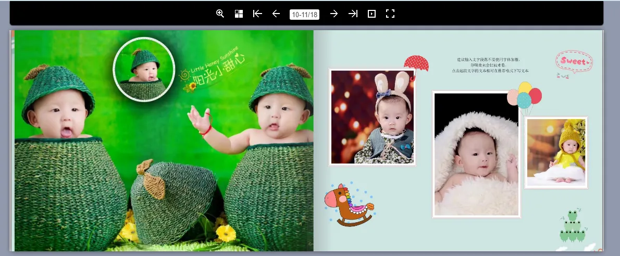Select the bunny ears baby photo

click(373, 117)
